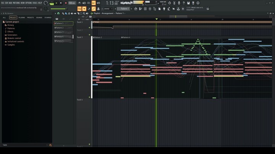This screenshot has width=275, height=154.
Task: Adjust the main pitch knob
Action: tap(45, 9)
